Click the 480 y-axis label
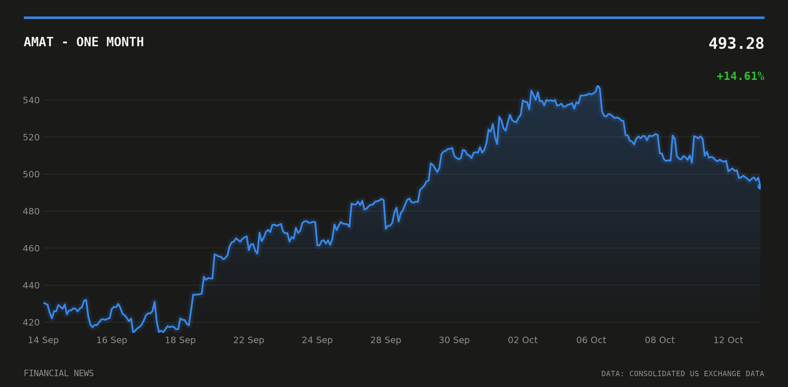 click(31, 211)
